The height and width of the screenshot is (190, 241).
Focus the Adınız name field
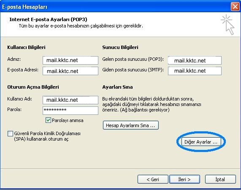click(70, 60)
